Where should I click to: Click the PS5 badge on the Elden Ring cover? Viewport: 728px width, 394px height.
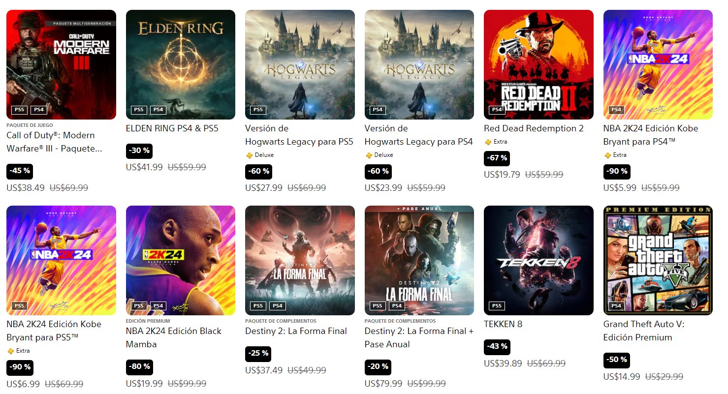(139, 110)
